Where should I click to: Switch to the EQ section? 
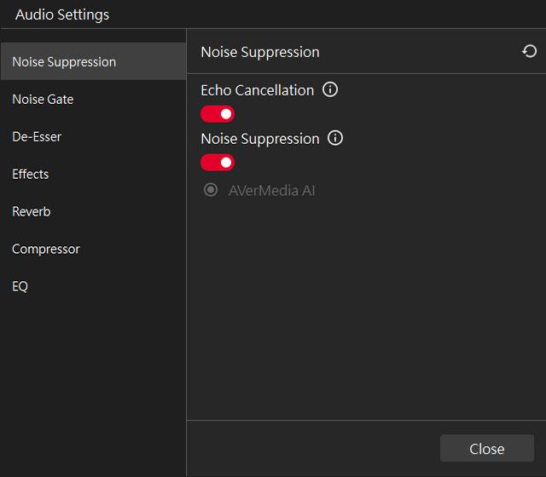[x=20, y=287]
